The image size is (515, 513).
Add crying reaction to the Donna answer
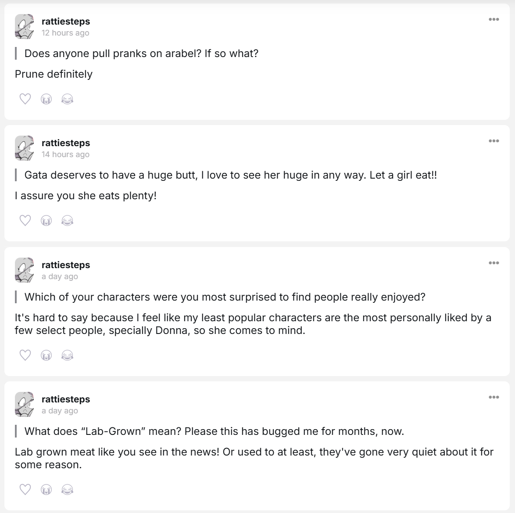[46, 355]
